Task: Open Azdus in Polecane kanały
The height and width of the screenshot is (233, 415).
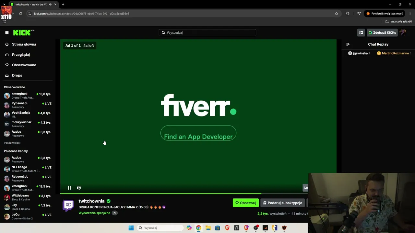Action: 28,160
